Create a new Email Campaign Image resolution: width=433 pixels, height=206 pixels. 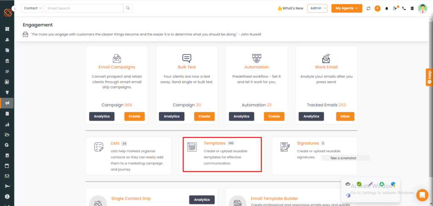[x=134, y=116]
